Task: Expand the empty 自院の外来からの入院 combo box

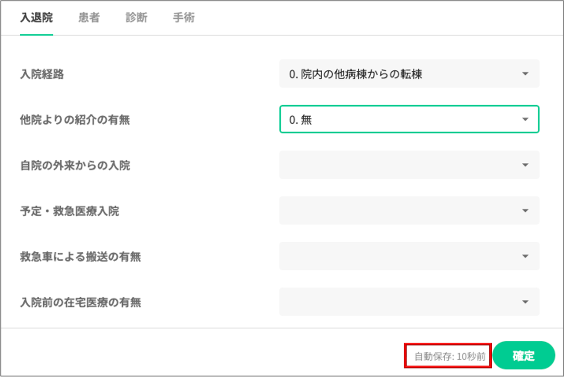Action: pyautogui.click(x=395, y=165)
